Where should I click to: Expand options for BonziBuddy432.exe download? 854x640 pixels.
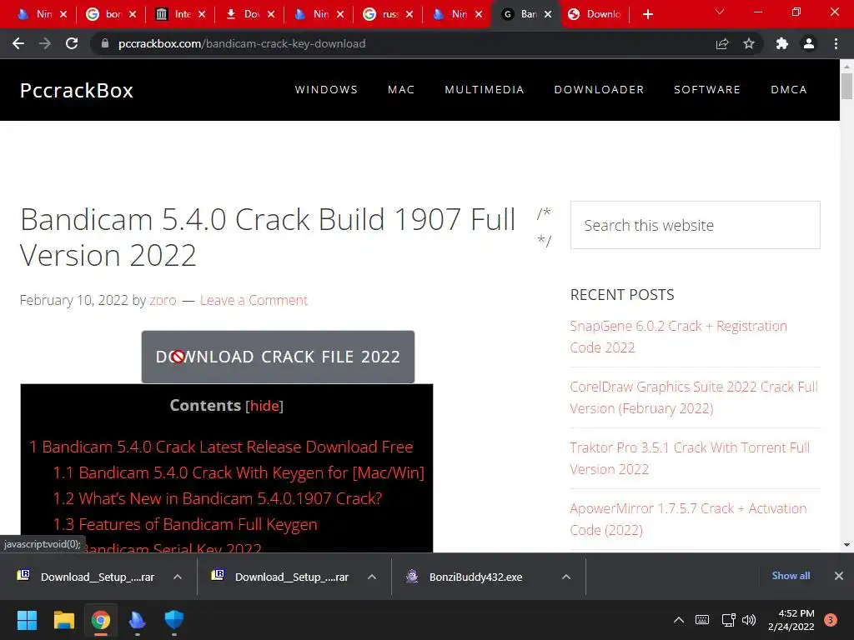point(566,577)
